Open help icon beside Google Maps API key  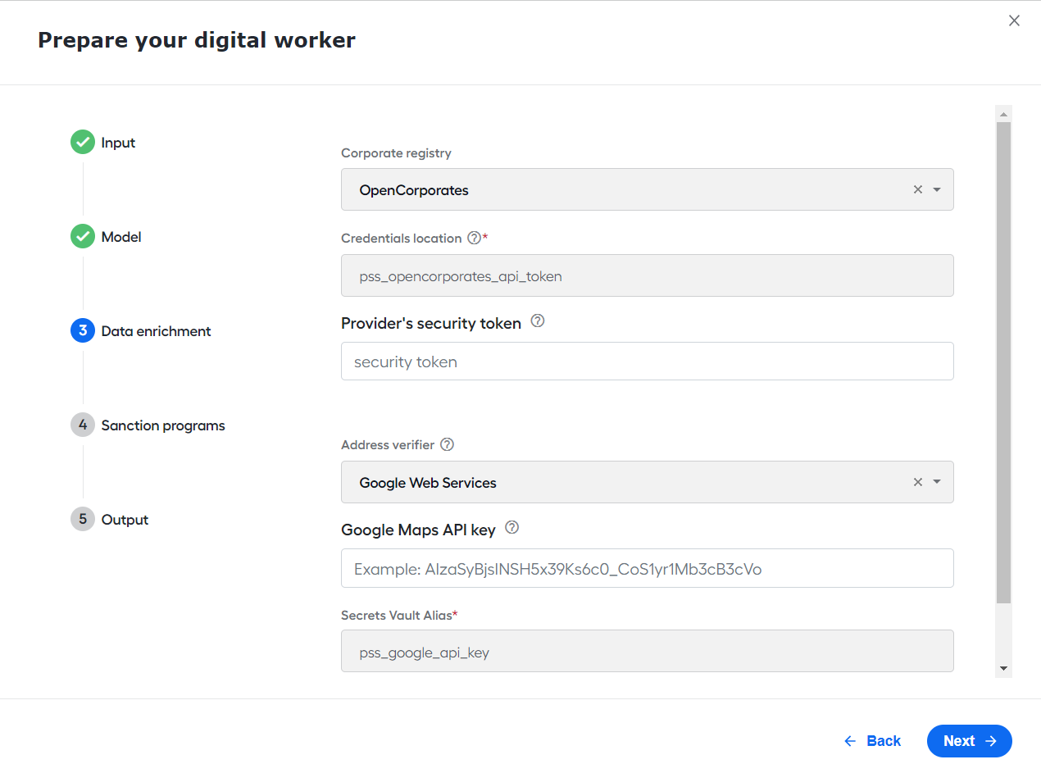[512, 528]
